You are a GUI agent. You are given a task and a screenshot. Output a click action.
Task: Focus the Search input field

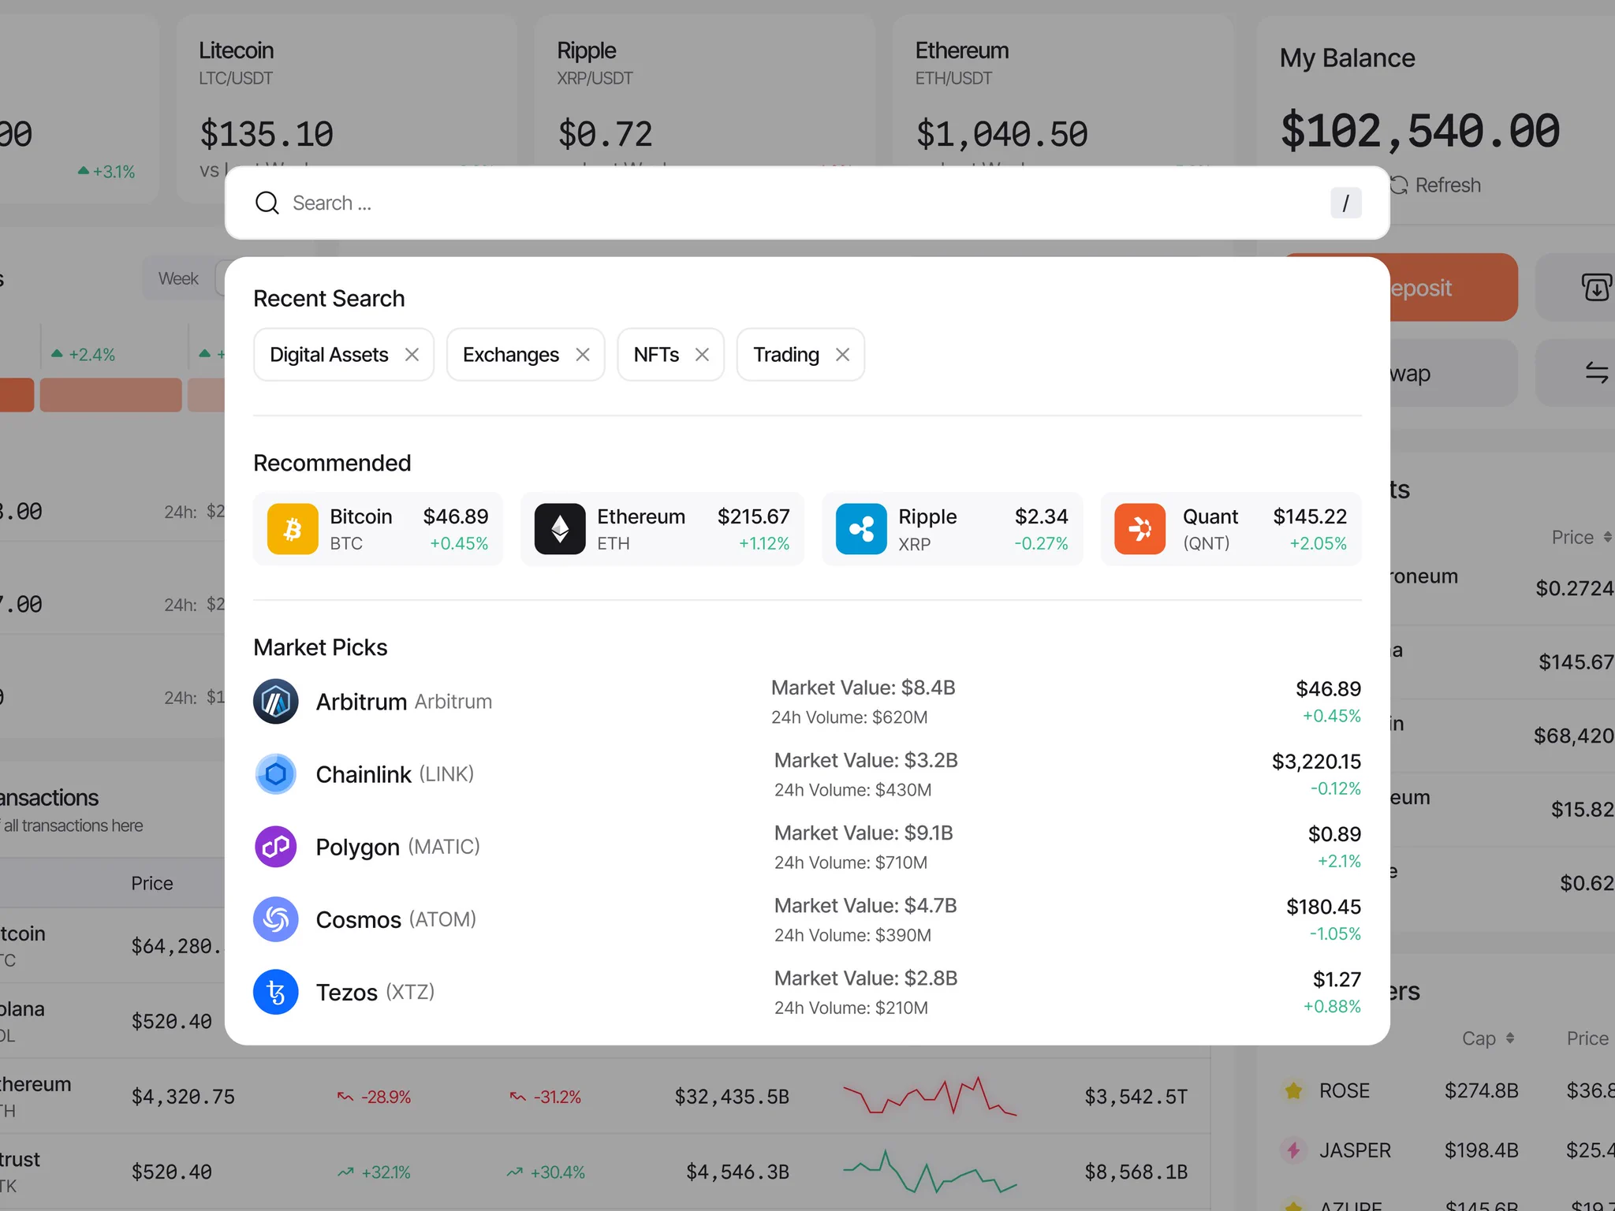[x=807, y=203]
